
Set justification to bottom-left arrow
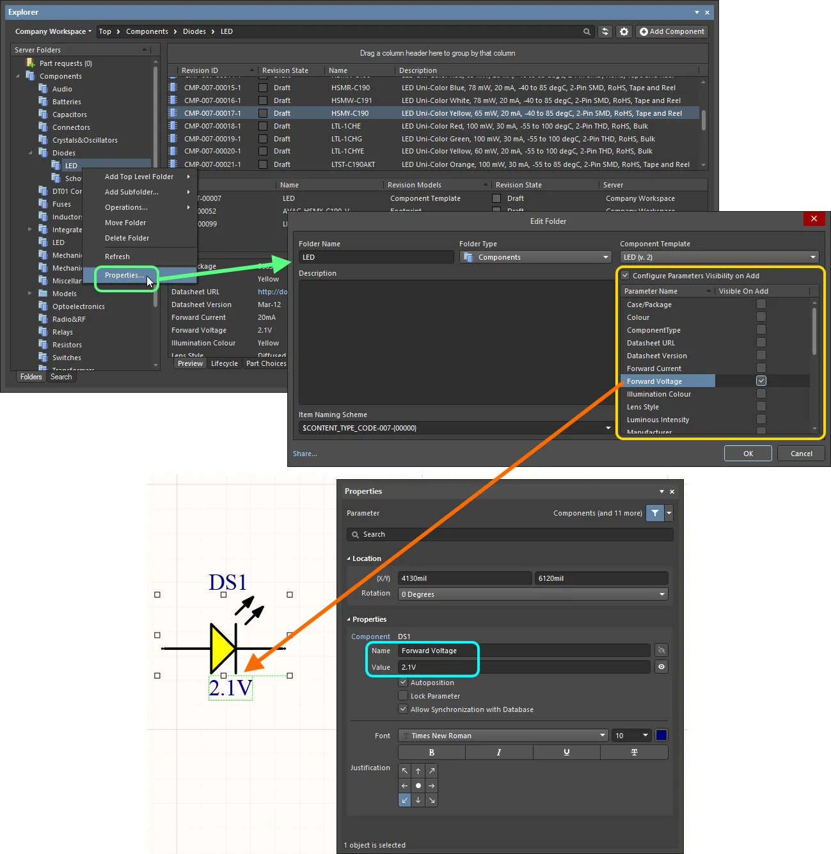tap(404, 800)
